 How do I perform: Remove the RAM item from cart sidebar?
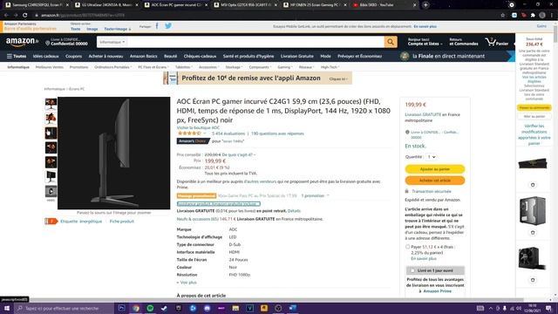[533, 185]
